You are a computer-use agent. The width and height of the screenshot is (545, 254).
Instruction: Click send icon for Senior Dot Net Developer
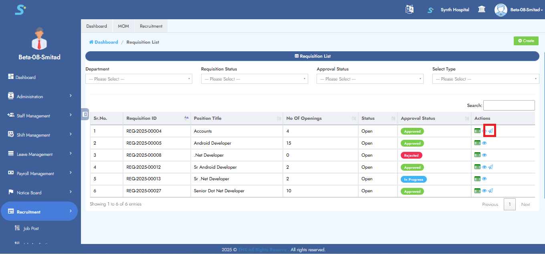point(490,191)
